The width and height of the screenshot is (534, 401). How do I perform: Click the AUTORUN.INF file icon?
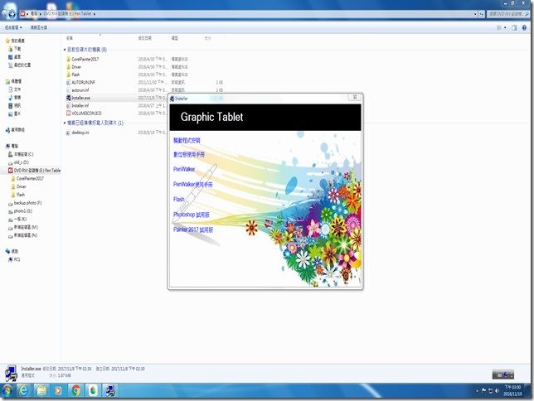(67, 83)
